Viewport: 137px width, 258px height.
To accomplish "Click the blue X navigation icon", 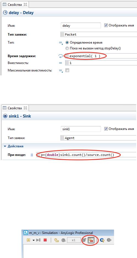I will pyautogui.click(x=102, y=240).
